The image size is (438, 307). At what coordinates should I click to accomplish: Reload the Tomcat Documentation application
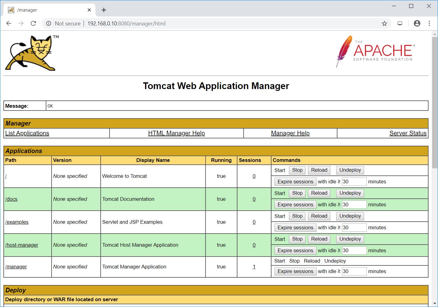click(319, 193)
